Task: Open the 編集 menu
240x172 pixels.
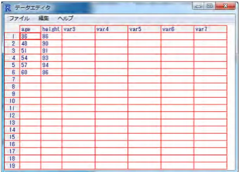Action: point(44,18)
